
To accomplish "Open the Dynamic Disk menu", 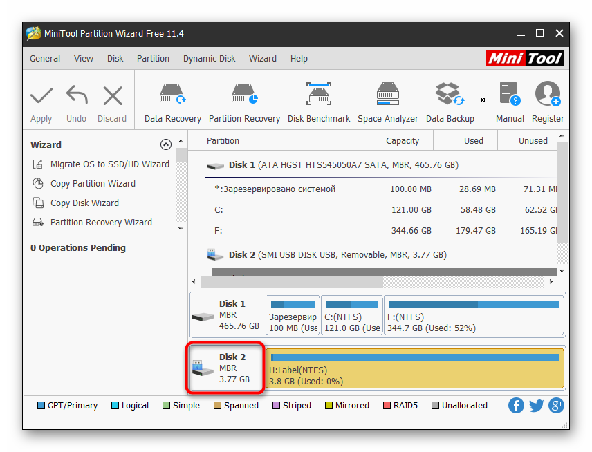I will 209,59.
